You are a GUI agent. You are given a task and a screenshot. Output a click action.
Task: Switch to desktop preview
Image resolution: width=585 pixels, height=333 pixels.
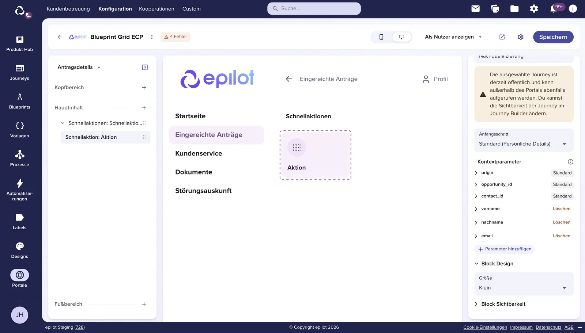(x=401, y=37)
